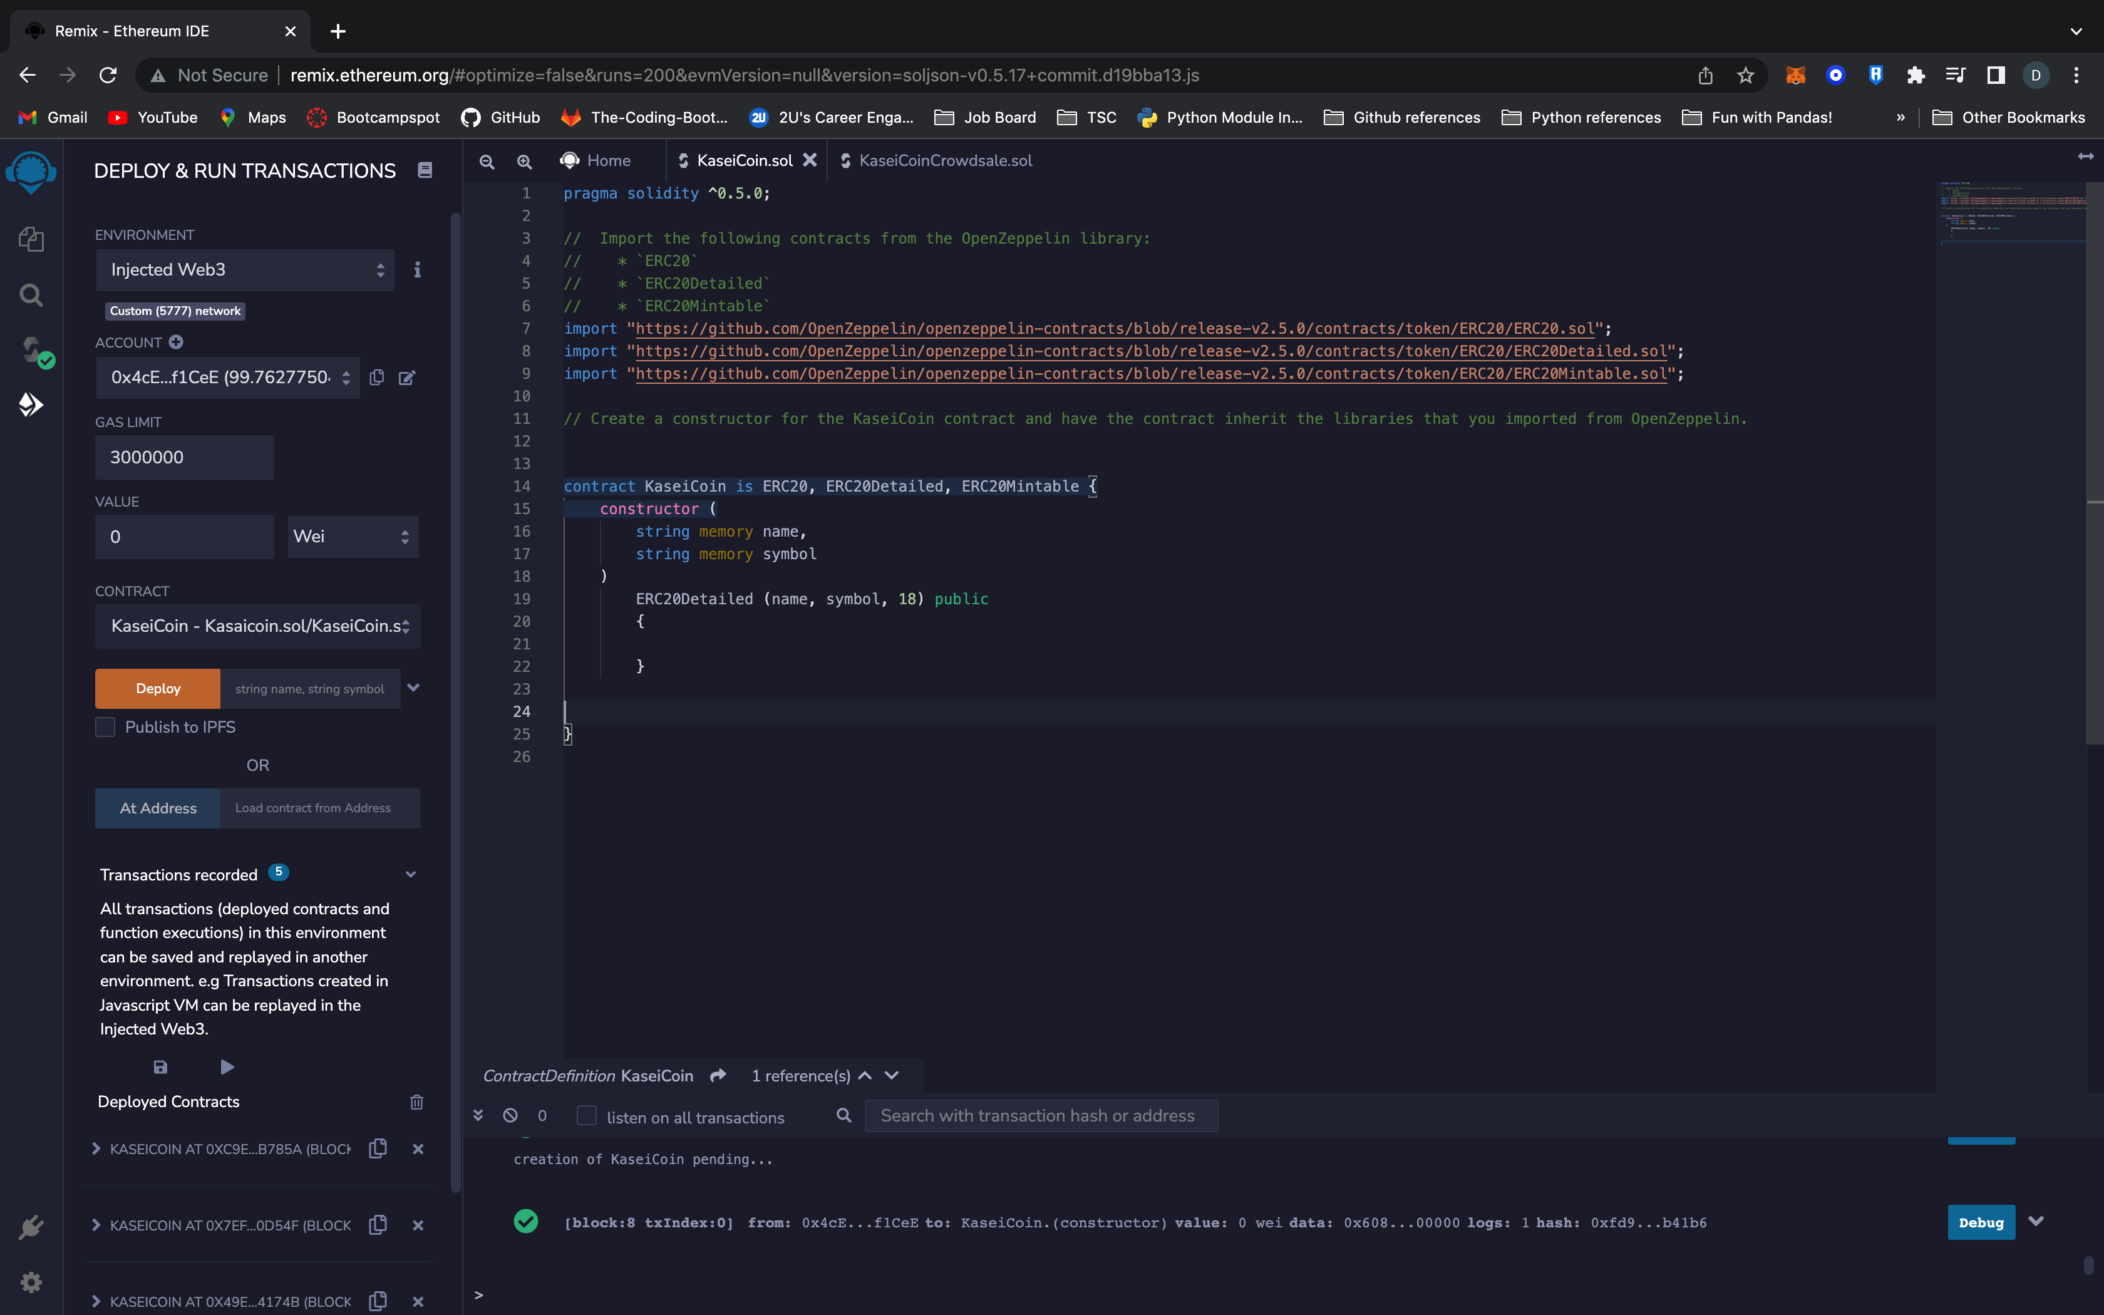Click the zoom out magnifier in editor

point(487,162)
